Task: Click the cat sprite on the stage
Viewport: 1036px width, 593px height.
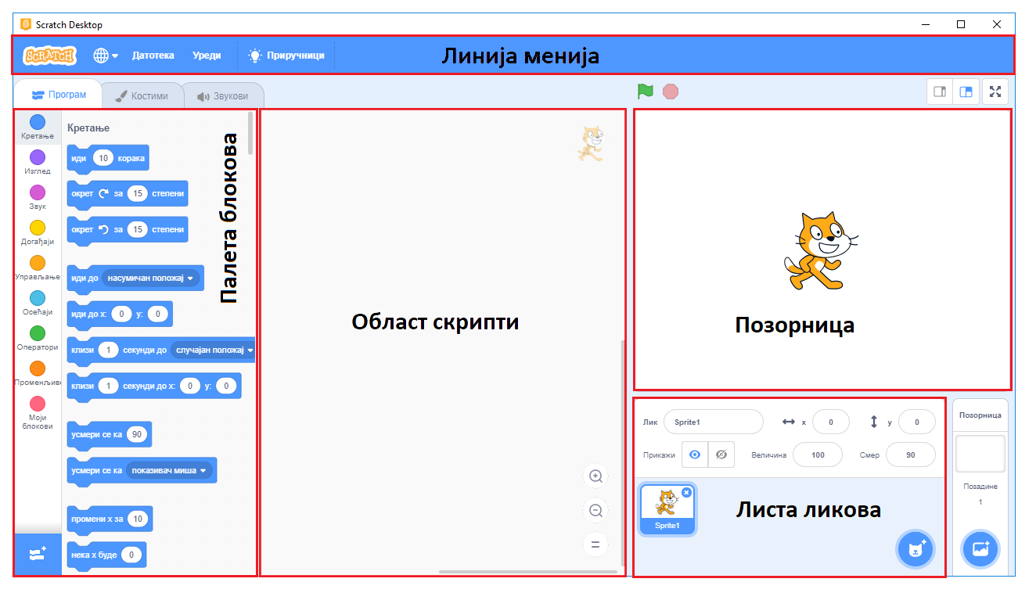Action: pyautogui.click(x=820, y=250)
